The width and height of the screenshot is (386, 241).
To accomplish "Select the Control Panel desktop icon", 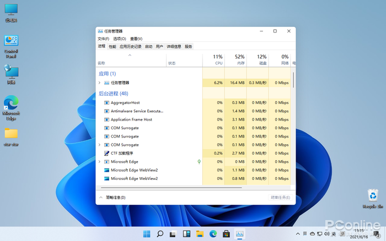I will click(x=11, y=43).
